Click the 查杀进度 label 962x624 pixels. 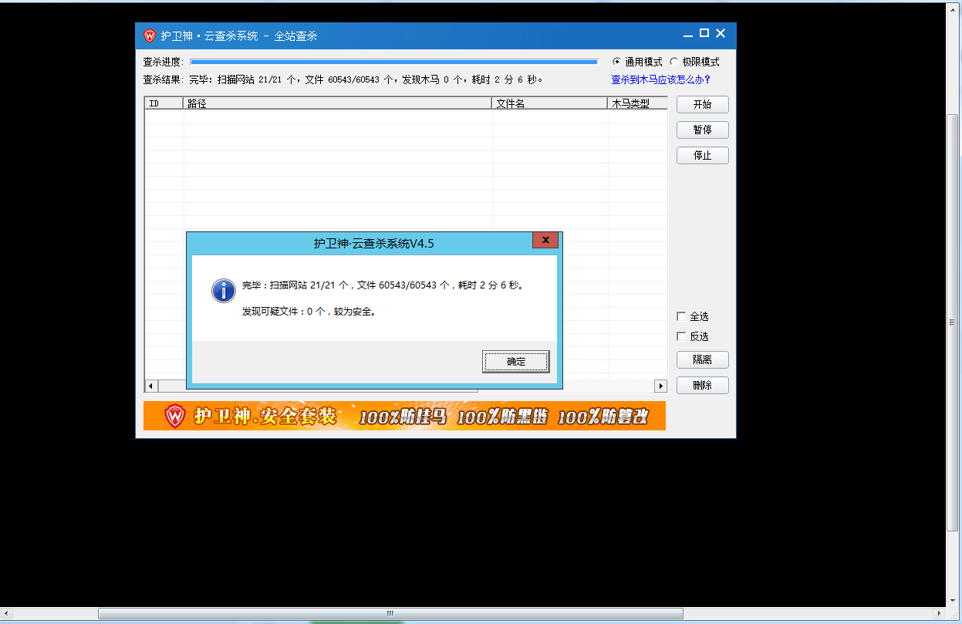[163, 62]
